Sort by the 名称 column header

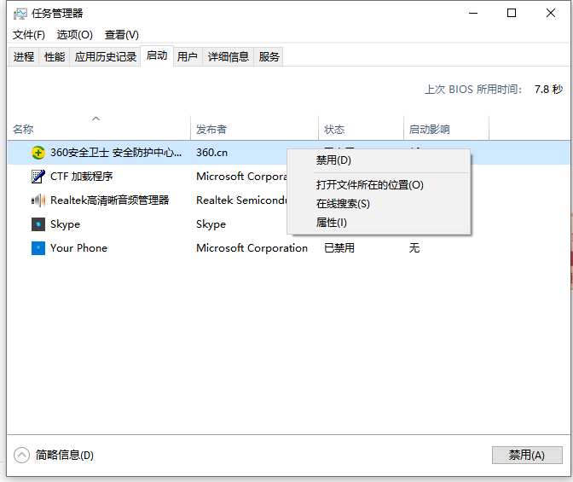coord(23,130)
